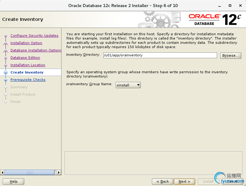
Task: Click the Create Inventory current step marker
Action: (x=6, y=72)
